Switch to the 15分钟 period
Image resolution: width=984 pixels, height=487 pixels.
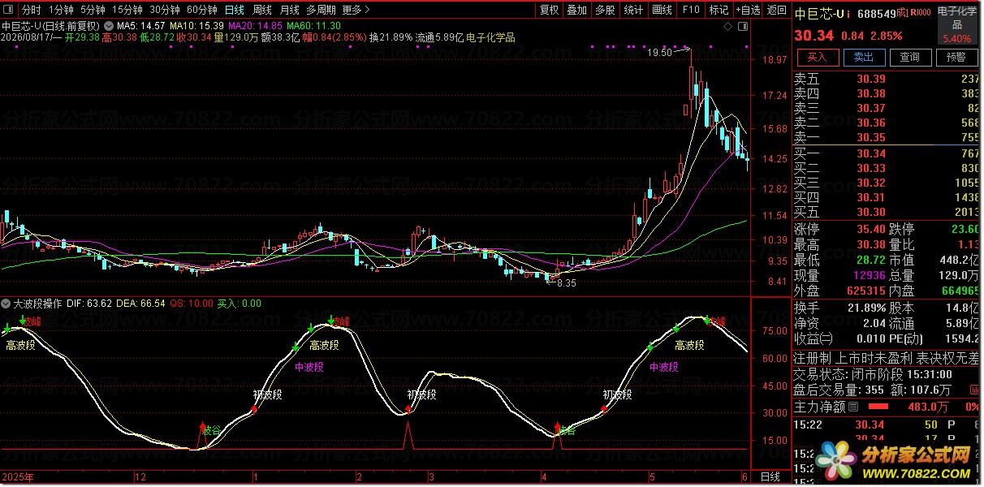pos(127,11)
